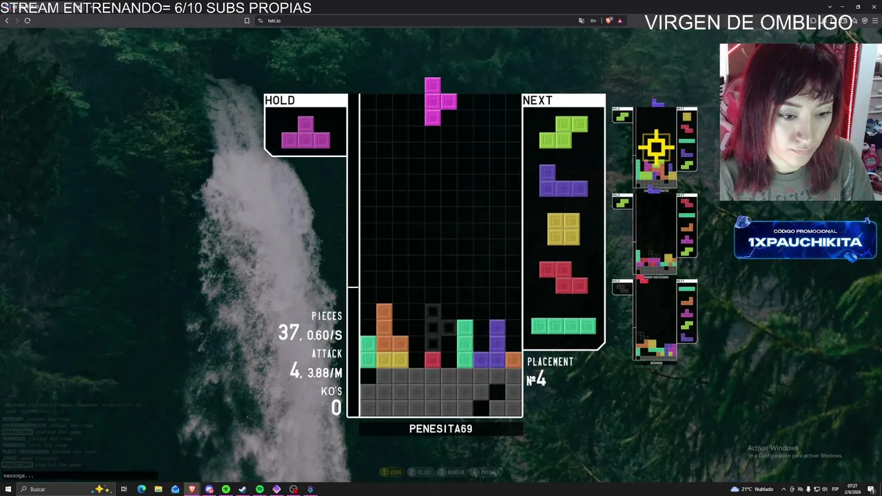The height and width of the screenshot is (496, 882).
Task: Click the ATTACK stat label
Action: [x=327, y=353]
